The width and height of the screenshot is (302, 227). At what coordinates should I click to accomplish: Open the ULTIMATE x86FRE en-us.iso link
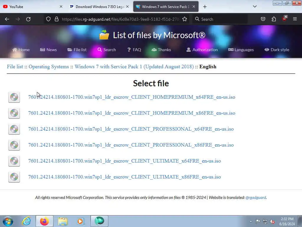coord(124,177)
